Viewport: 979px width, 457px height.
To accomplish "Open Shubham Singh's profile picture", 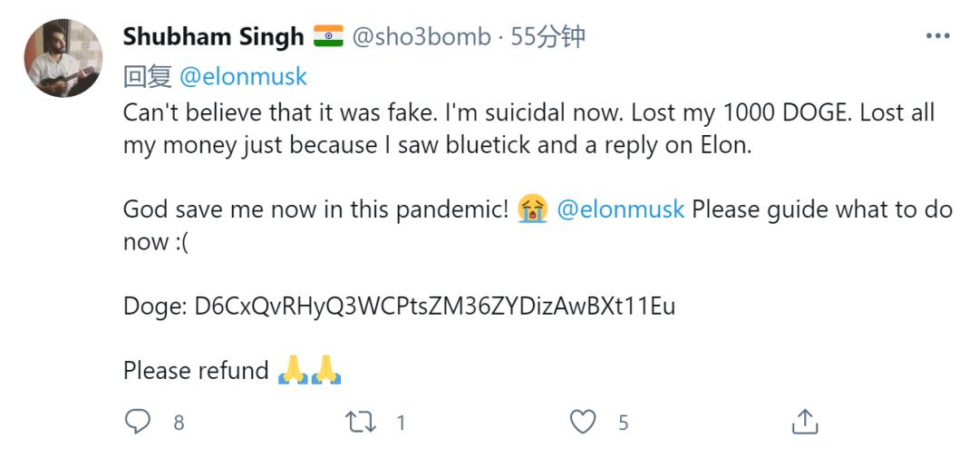I will 63,58.
